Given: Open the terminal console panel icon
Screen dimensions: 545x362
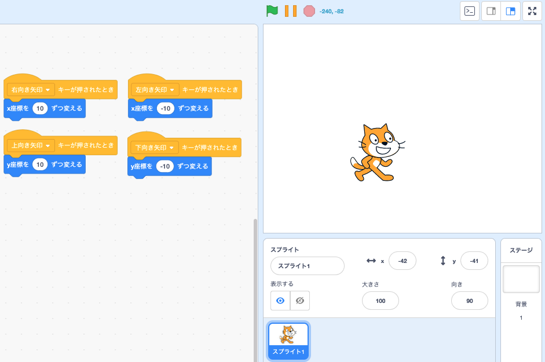Looking at the screenshot, I should pos(470,11).
